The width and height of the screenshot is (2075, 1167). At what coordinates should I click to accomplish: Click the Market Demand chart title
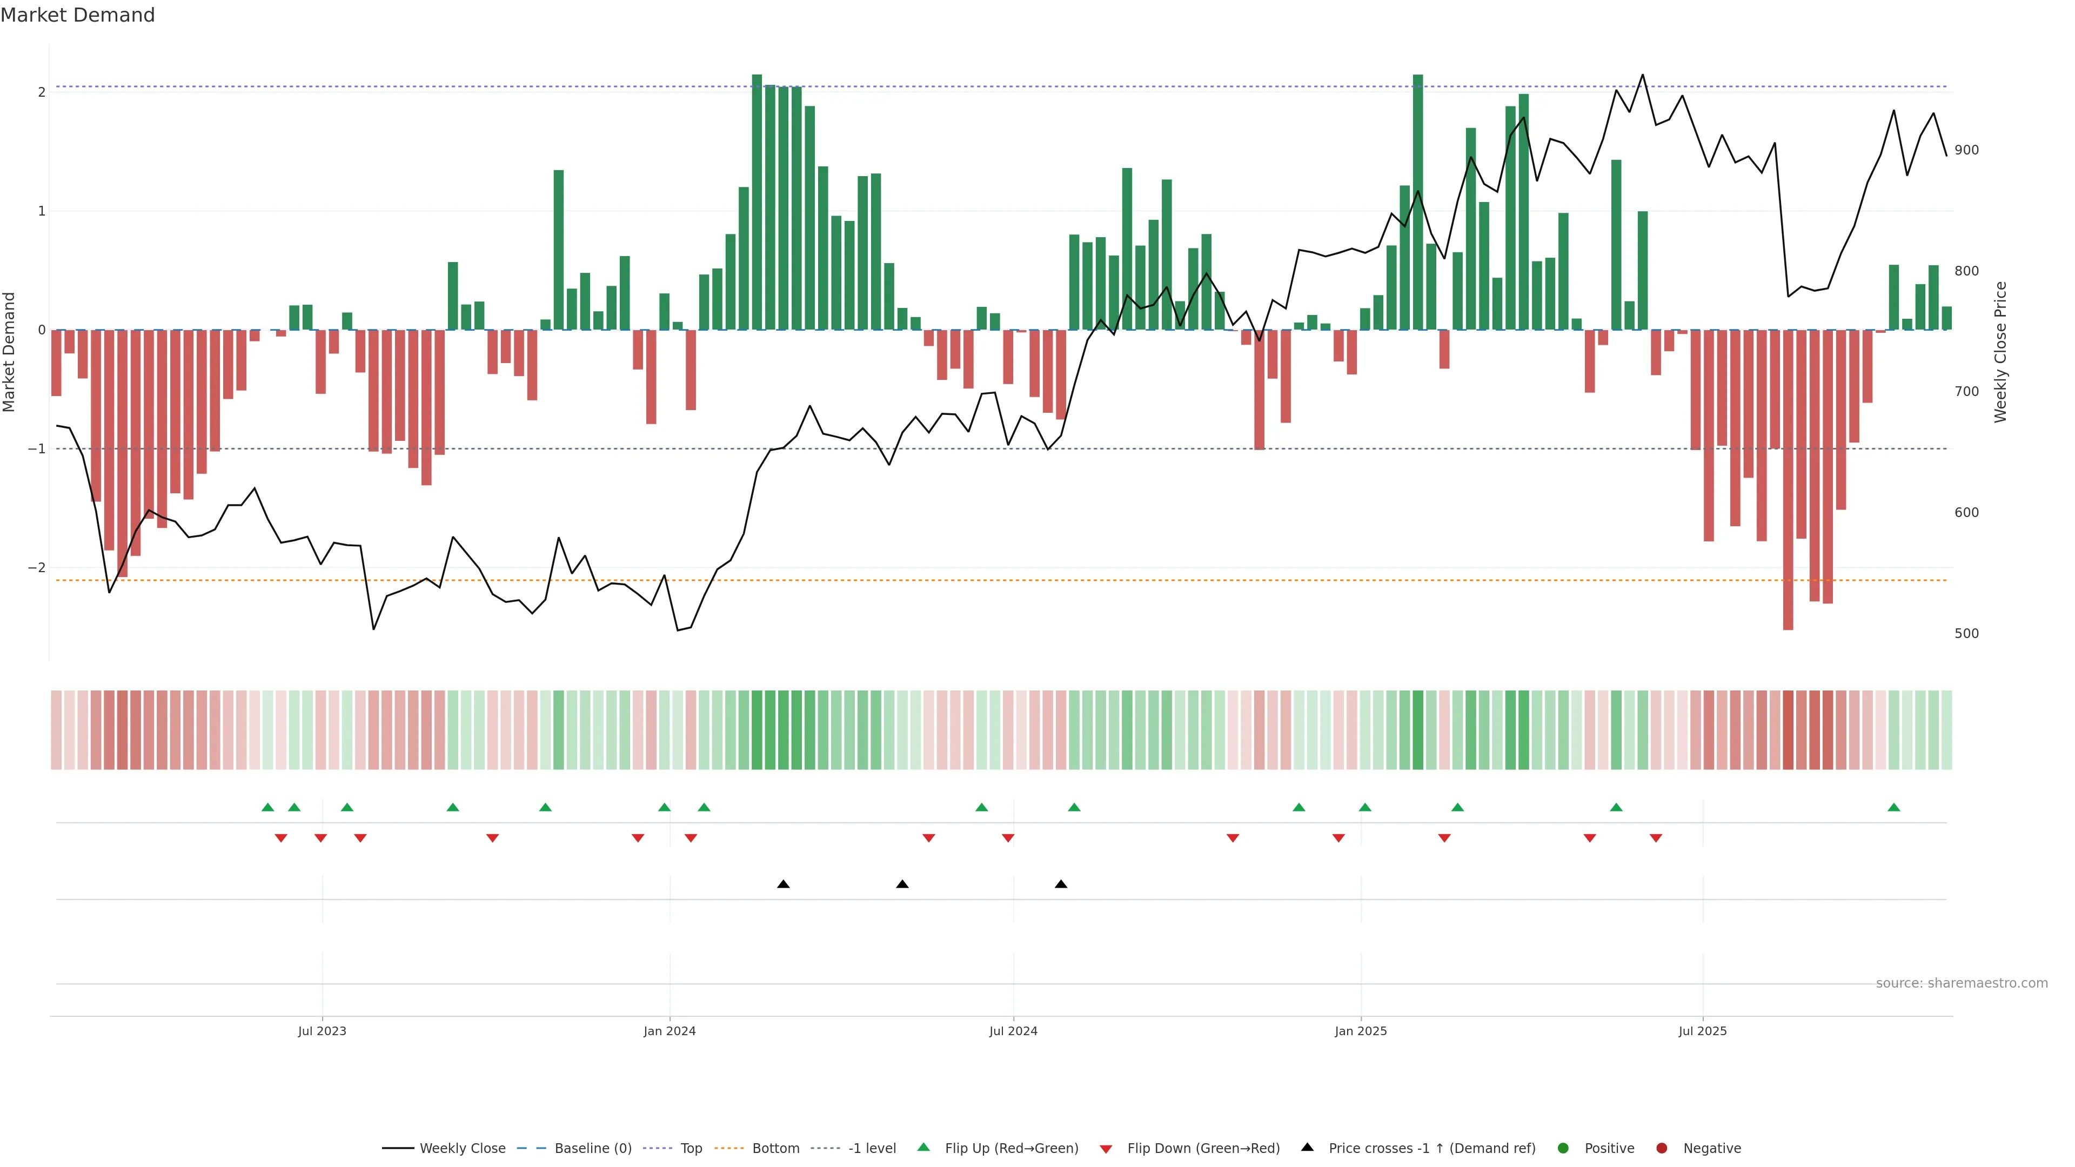(77, 15)
